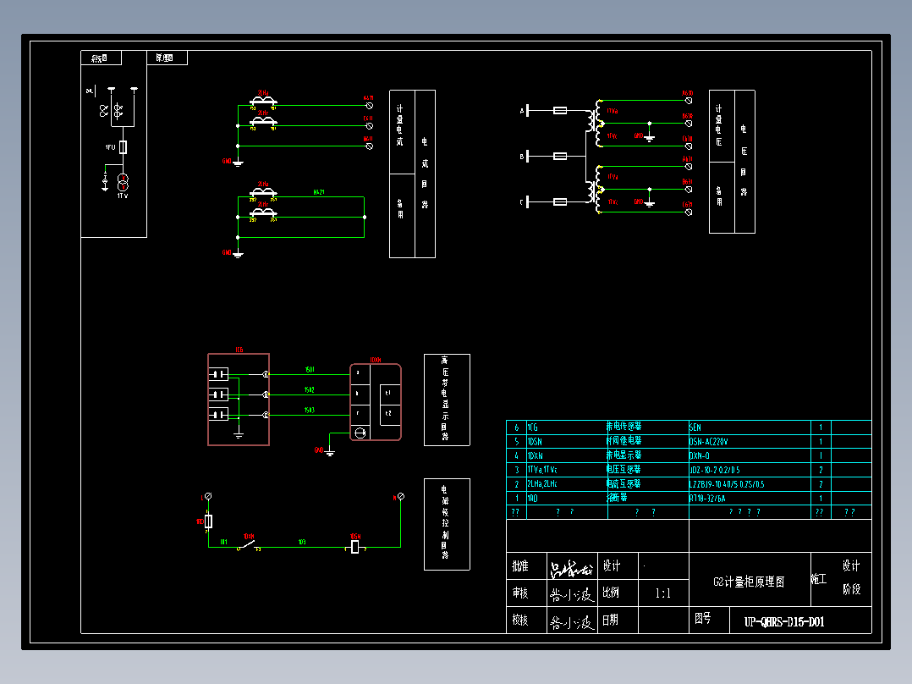This screenshot has width=912, height=684.
Task: Select the 高压带电显示回路 label box
Action: [x=447, y=400]
